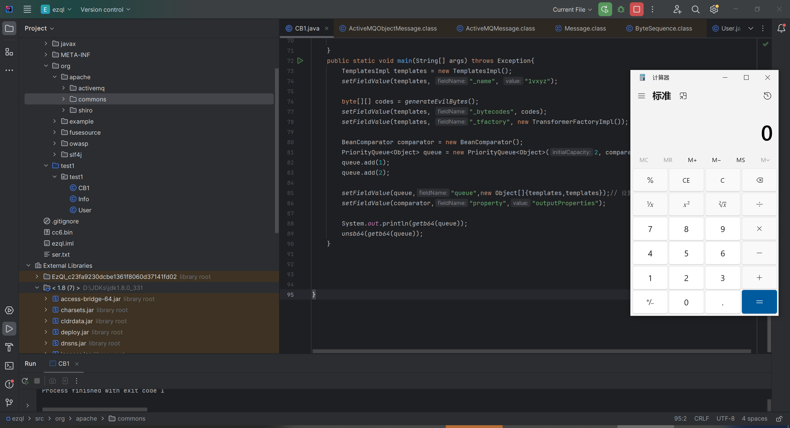This screenshot has height=428, width=790.
Task: Open Calculator memory list M dropdown
Action: (765, 160)
